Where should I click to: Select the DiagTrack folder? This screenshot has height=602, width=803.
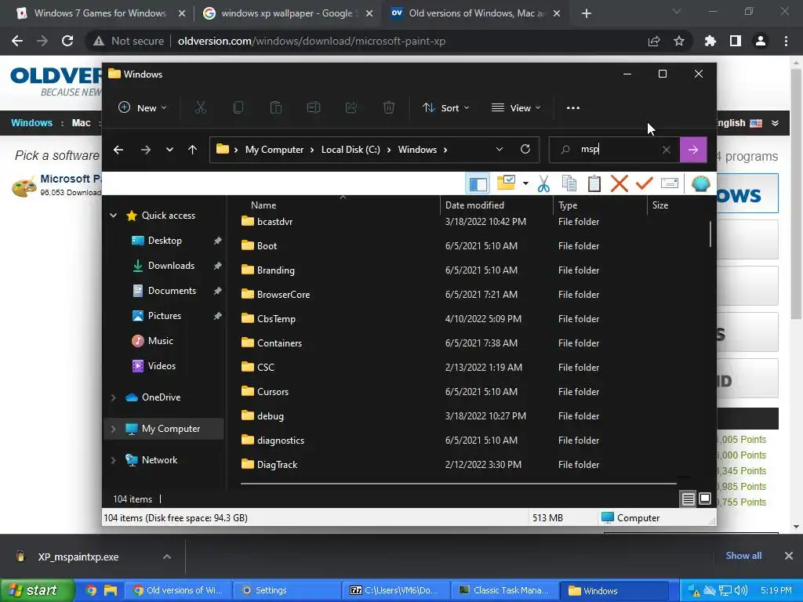pos(277,465)
